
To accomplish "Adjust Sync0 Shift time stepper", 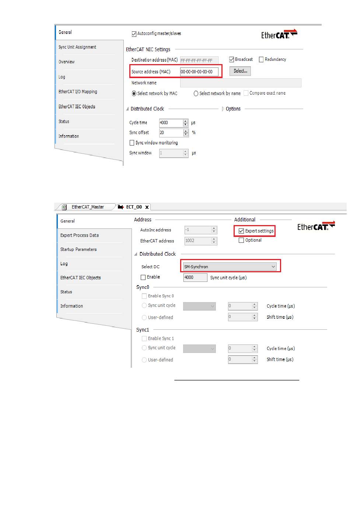I will [255, 317].
